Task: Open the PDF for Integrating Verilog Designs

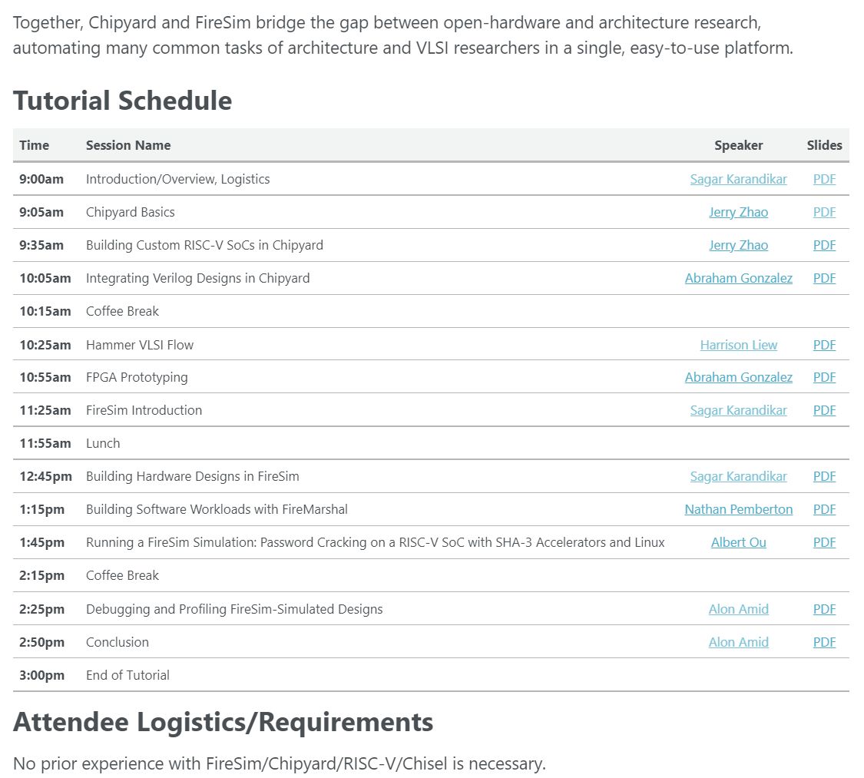Action: [x=823, y=278]
